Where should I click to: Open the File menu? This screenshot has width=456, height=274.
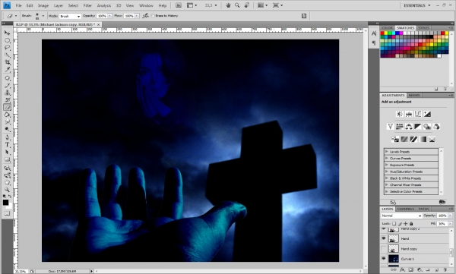(18, 5)
